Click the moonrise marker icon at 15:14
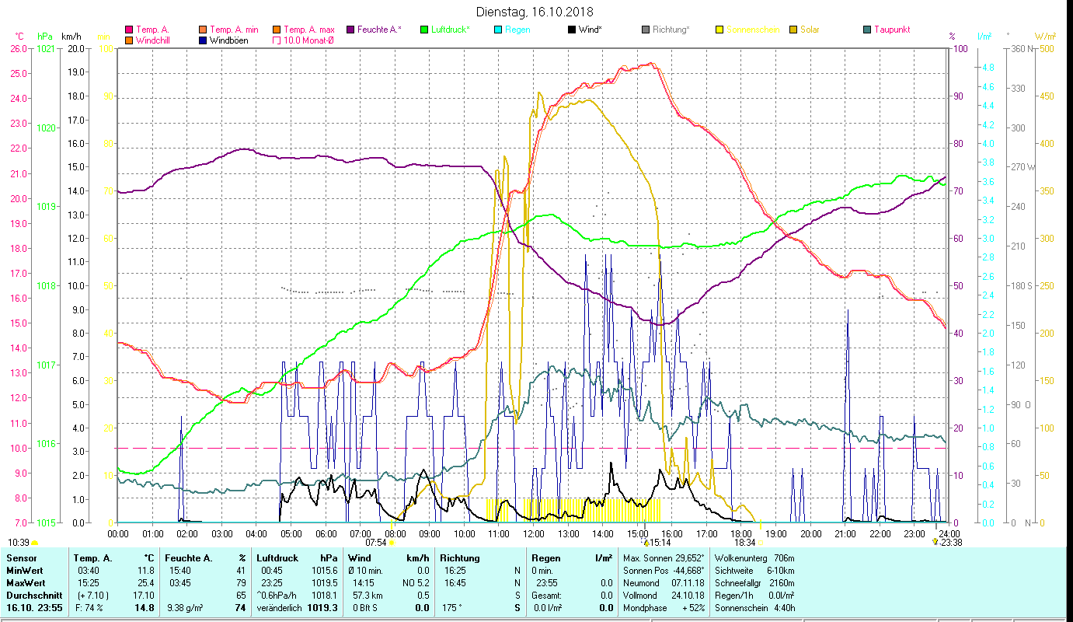The height and width of the screenshot is (622, 1073). click(646, 543)
